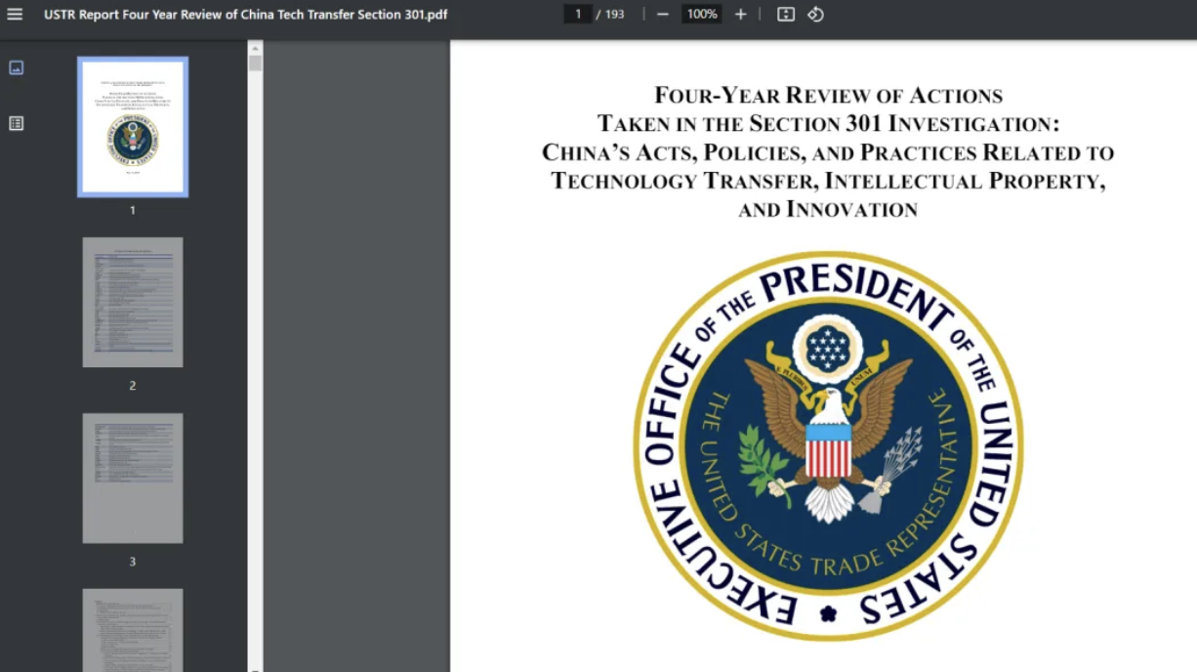Viewport: 1197px width, 672px height.
Task: Click the fit to page icon
Action: coord(786,14)
